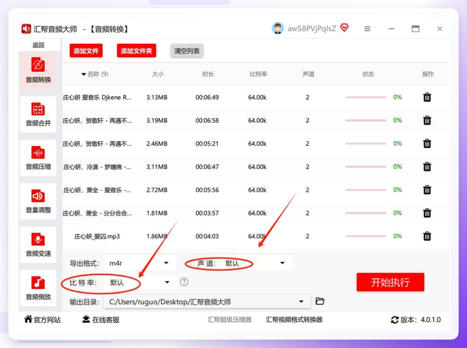Open the 音频倒放 audio reverse tool

[x=38, y=288]
